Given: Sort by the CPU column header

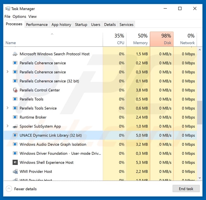Looking at the screenshot, I should click(x=114, y=39).
